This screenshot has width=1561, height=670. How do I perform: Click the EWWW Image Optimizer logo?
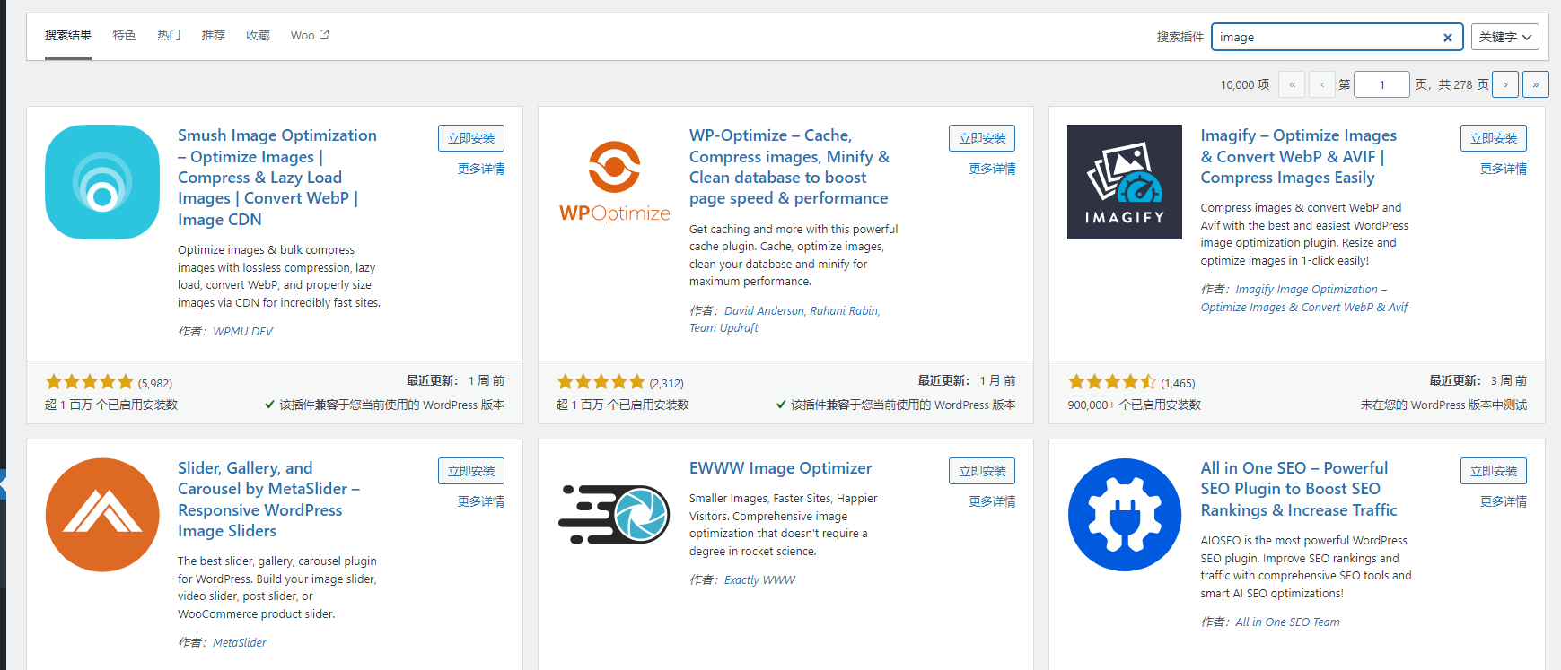coord(614,515)
